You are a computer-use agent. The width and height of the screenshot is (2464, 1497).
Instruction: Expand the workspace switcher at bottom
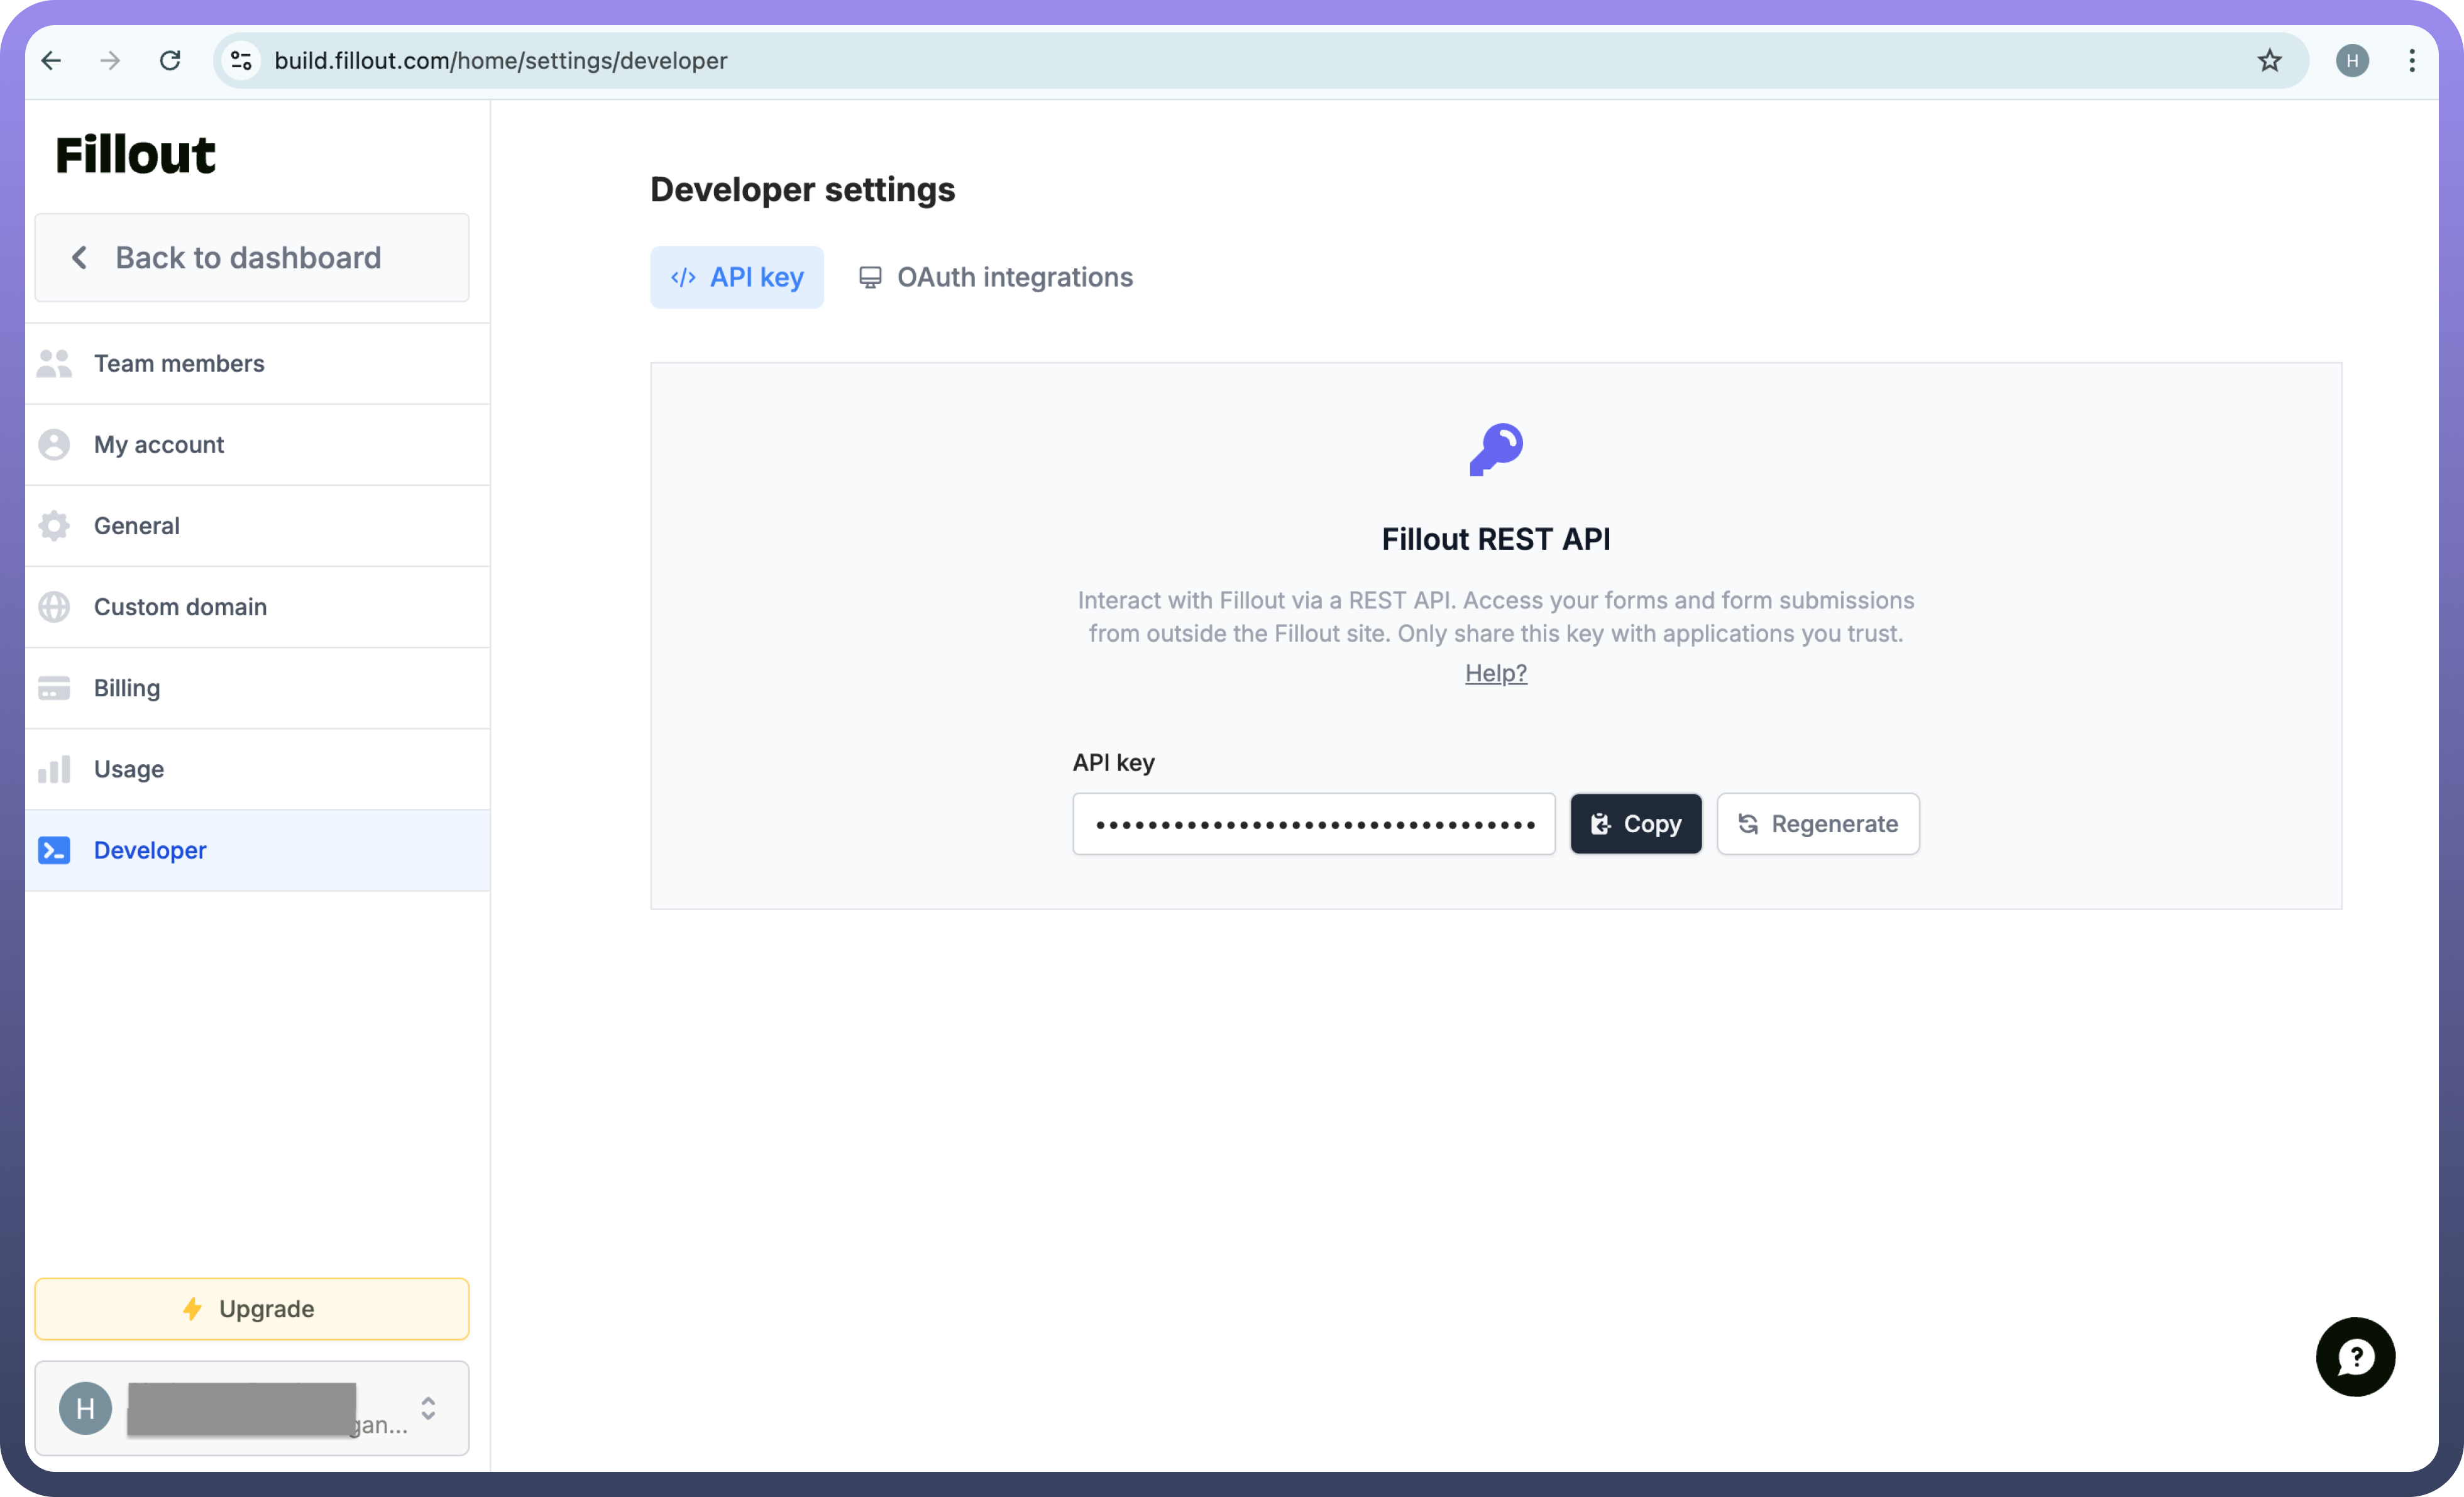[428, 1408]
